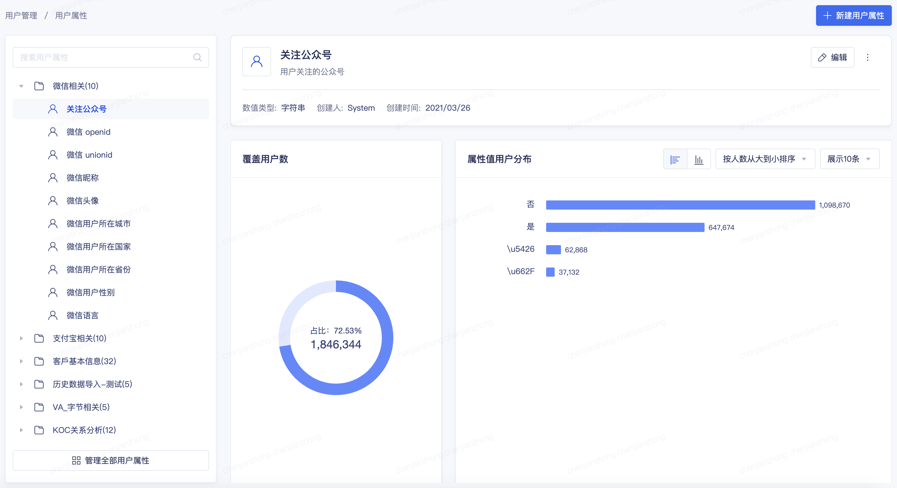Click the user icon beside 微信 openid
Image resolution: width=897 pixels, height=488 pixels.
[x=53, y=132]
